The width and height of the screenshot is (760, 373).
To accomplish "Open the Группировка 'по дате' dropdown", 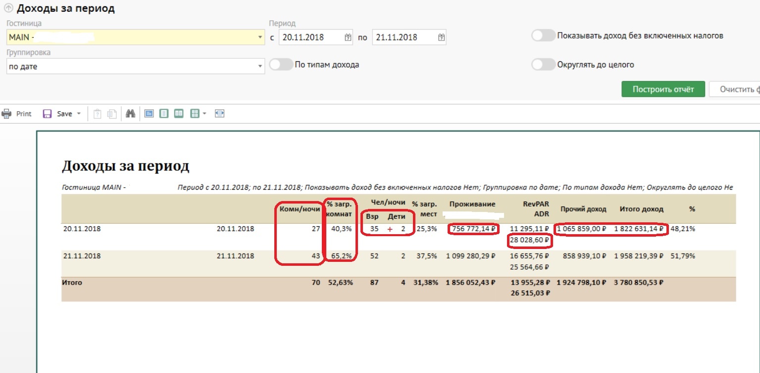I will pos(260,67).
